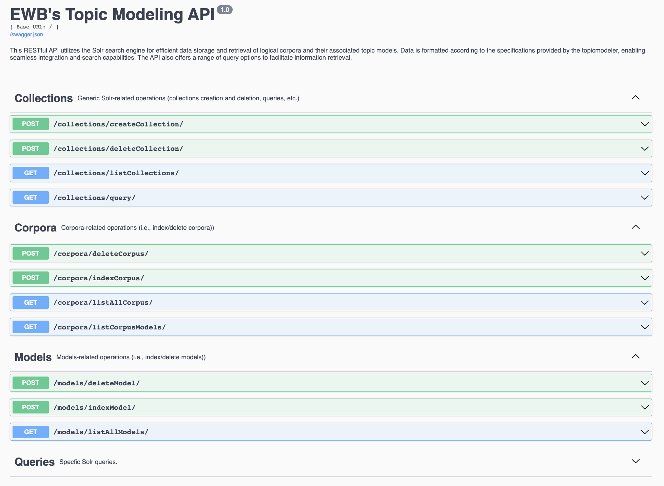Expand the indexCorpus endpoint arrow
The image size is (664, 486).
[644, 278]
